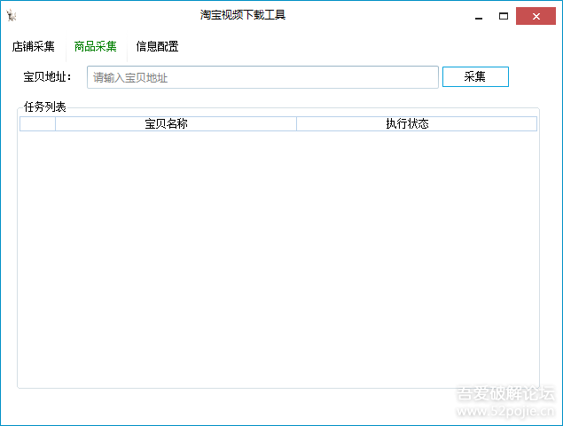Click the 宝贝地址 label
The height and width of the screenshot is (426, 563).
coord(47,77)
